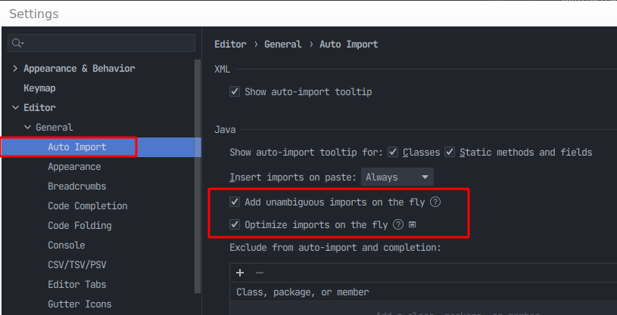This screenshot has height=315, width=617.
Task: Open Gutter Icons settings page
Action: [80, 304]
